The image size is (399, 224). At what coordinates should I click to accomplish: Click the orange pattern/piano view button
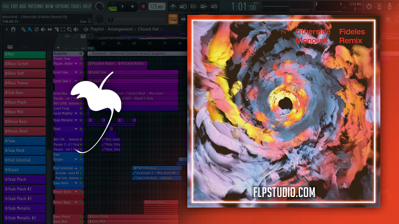pos(173,19)
